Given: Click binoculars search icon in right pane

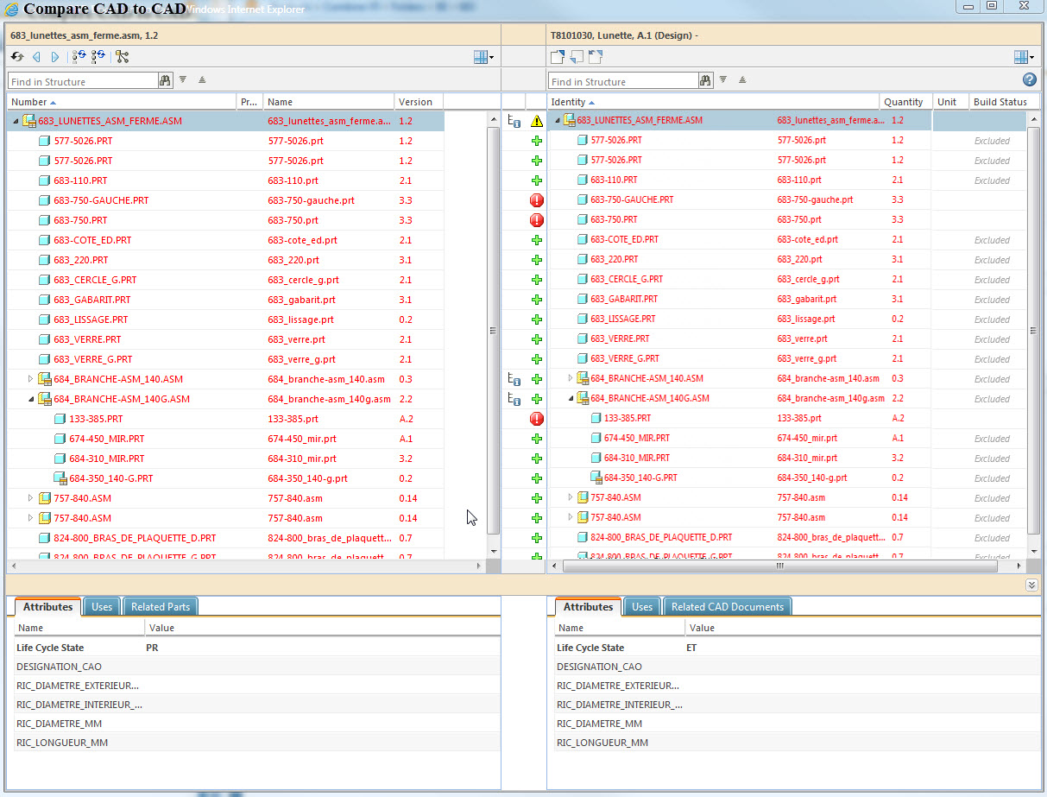Looking at the screenshot, I should coord(705,80).
